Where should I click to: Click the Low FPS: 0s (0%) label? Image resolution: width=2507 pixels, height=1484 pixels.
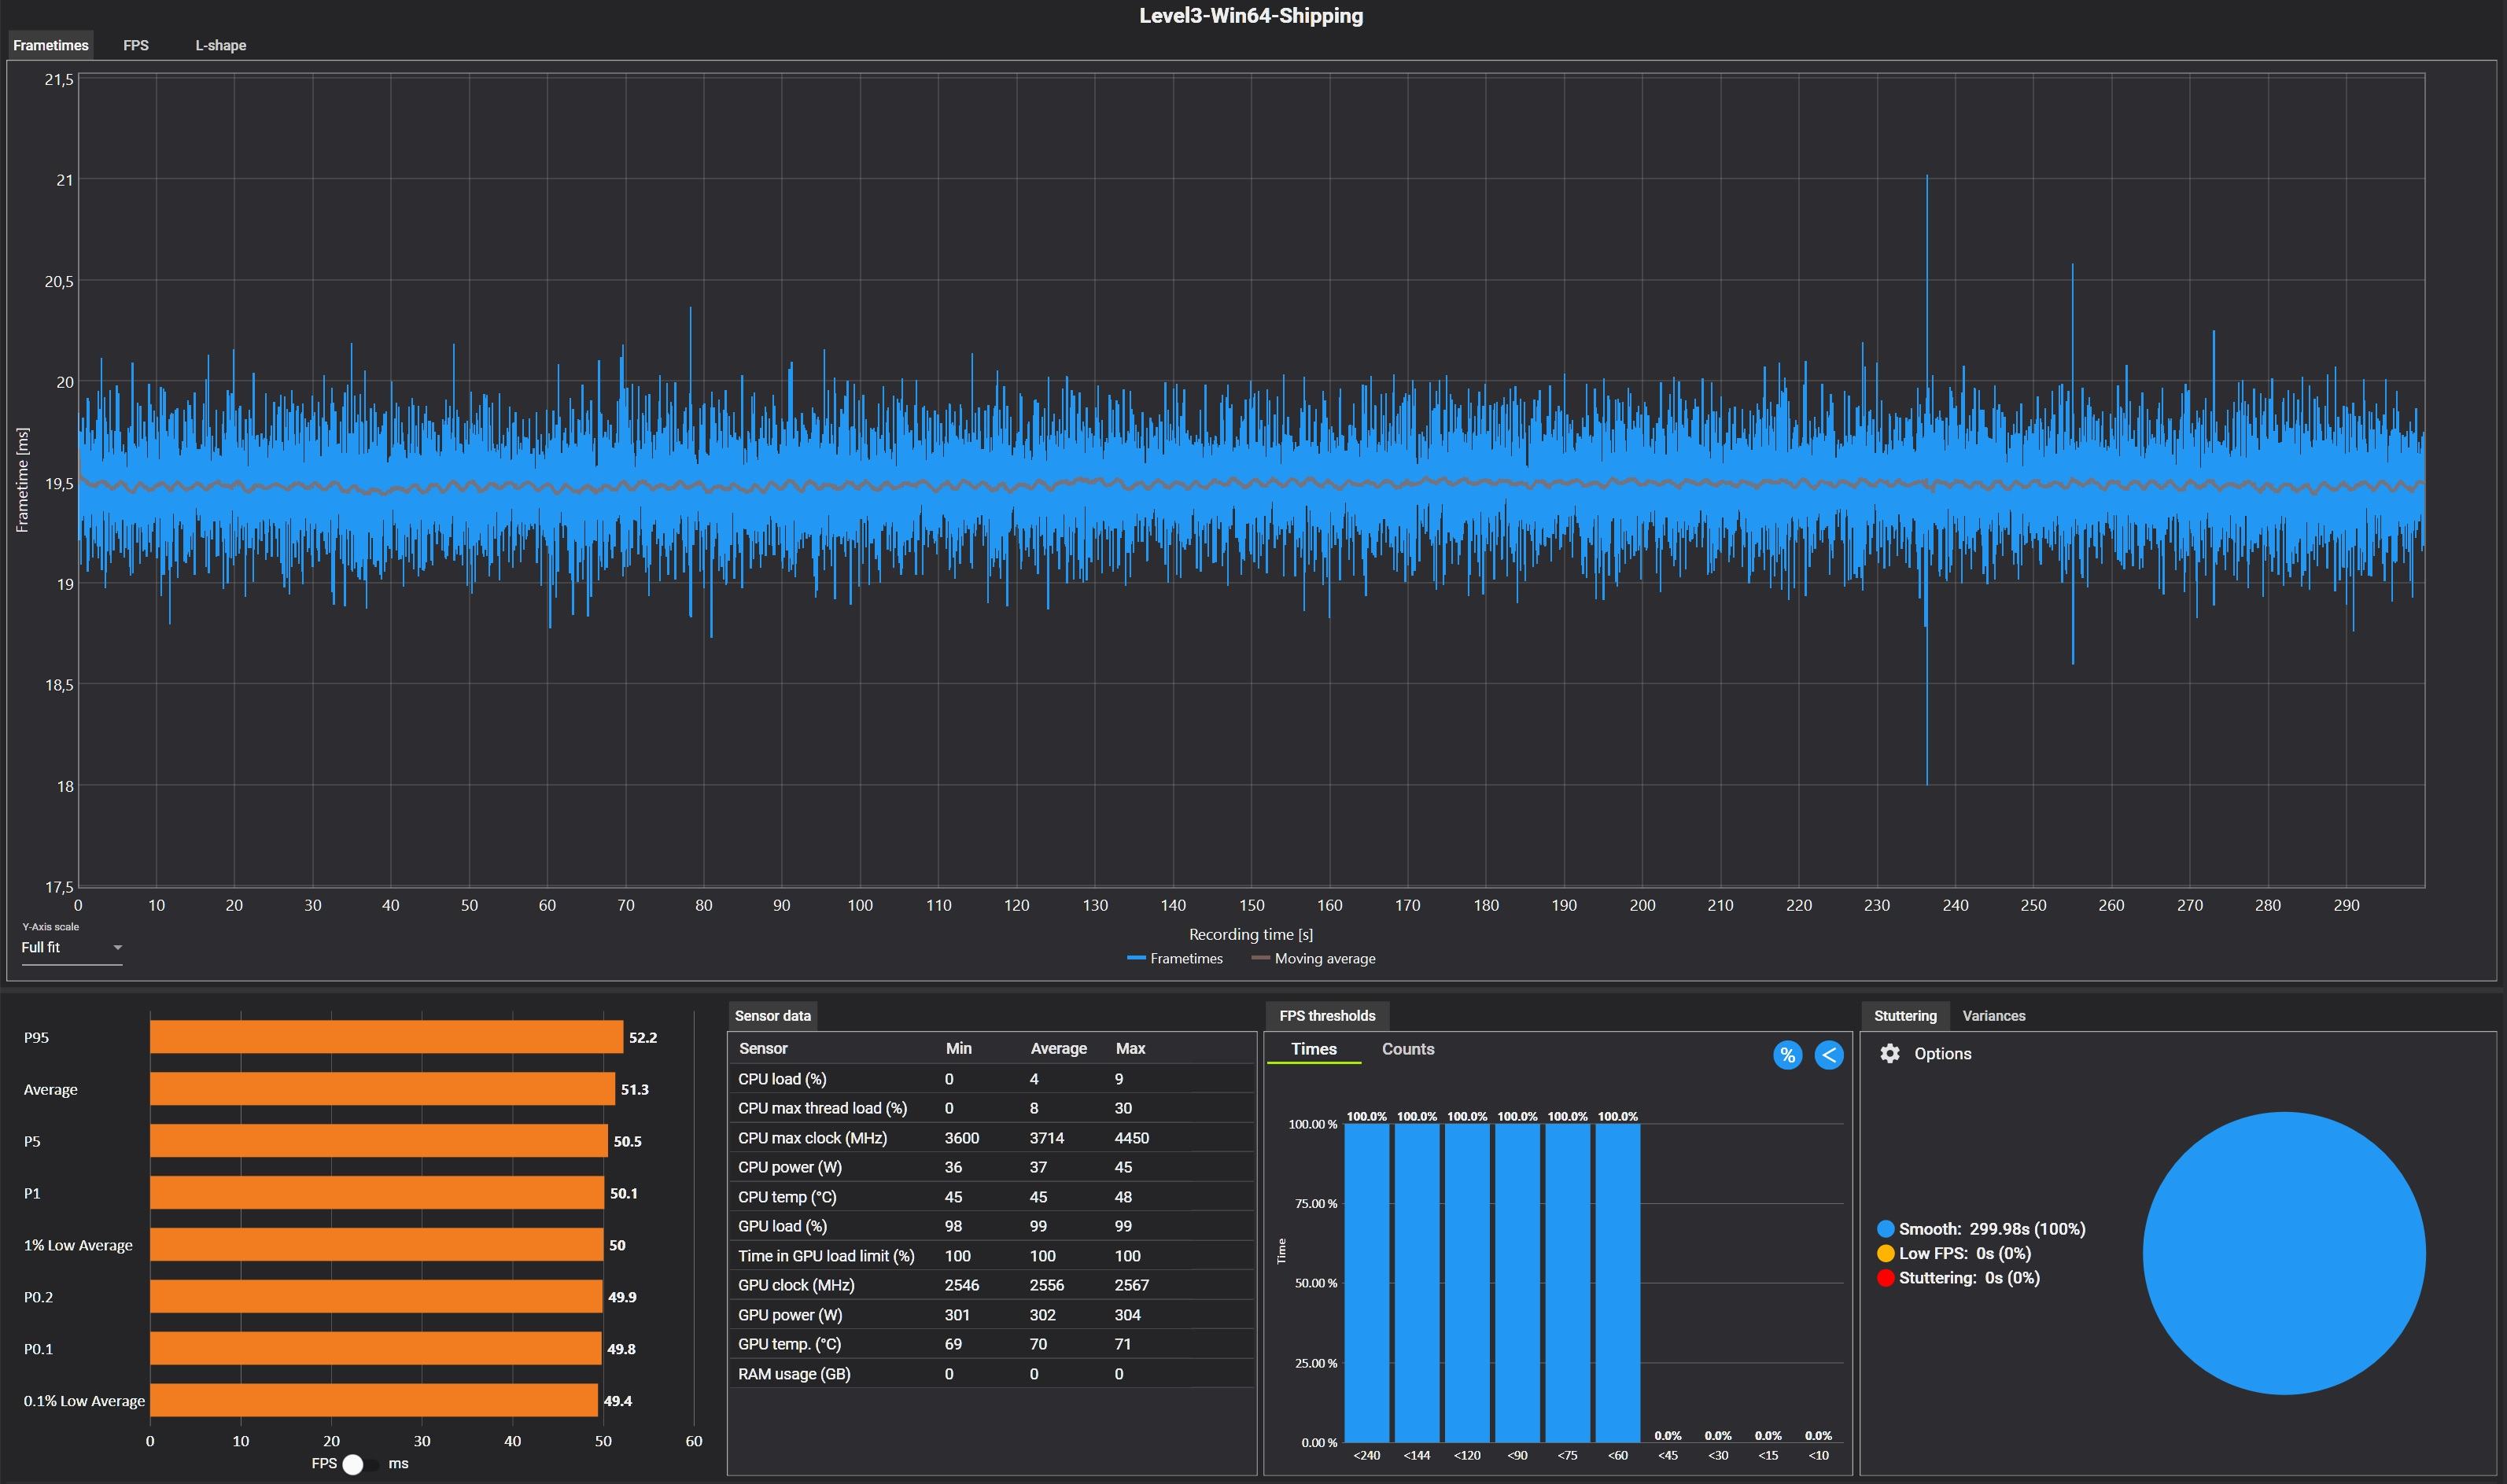point(1965,1254)
